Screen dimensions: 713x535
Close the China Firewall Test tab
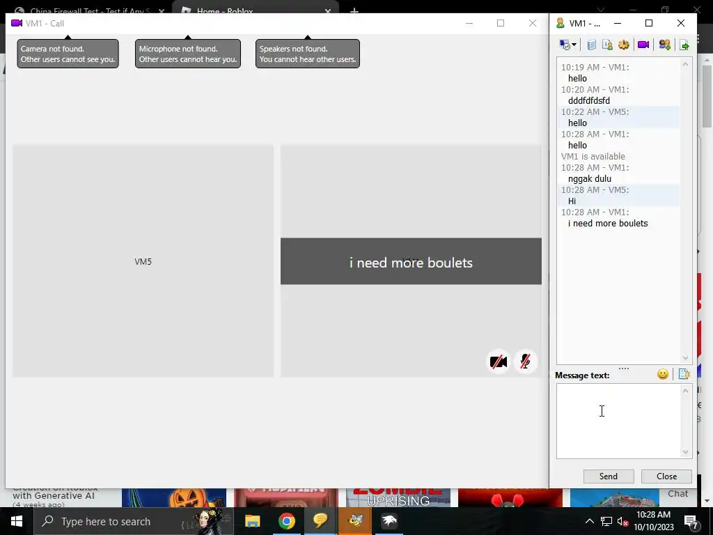pyautogui.click(x=162, y=11)
